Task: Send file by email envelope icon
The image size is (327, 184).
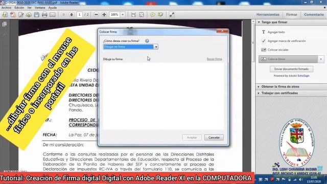Action: pos(53,15)
